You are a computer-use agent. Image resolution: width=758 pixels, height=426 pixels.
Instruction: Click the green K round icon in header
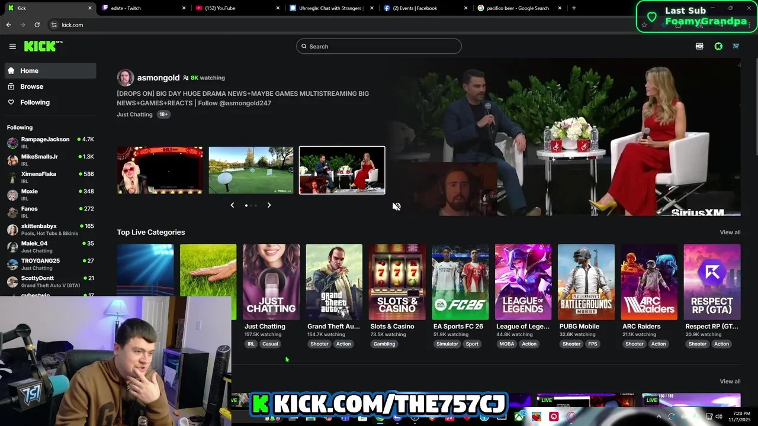[718, 46]
